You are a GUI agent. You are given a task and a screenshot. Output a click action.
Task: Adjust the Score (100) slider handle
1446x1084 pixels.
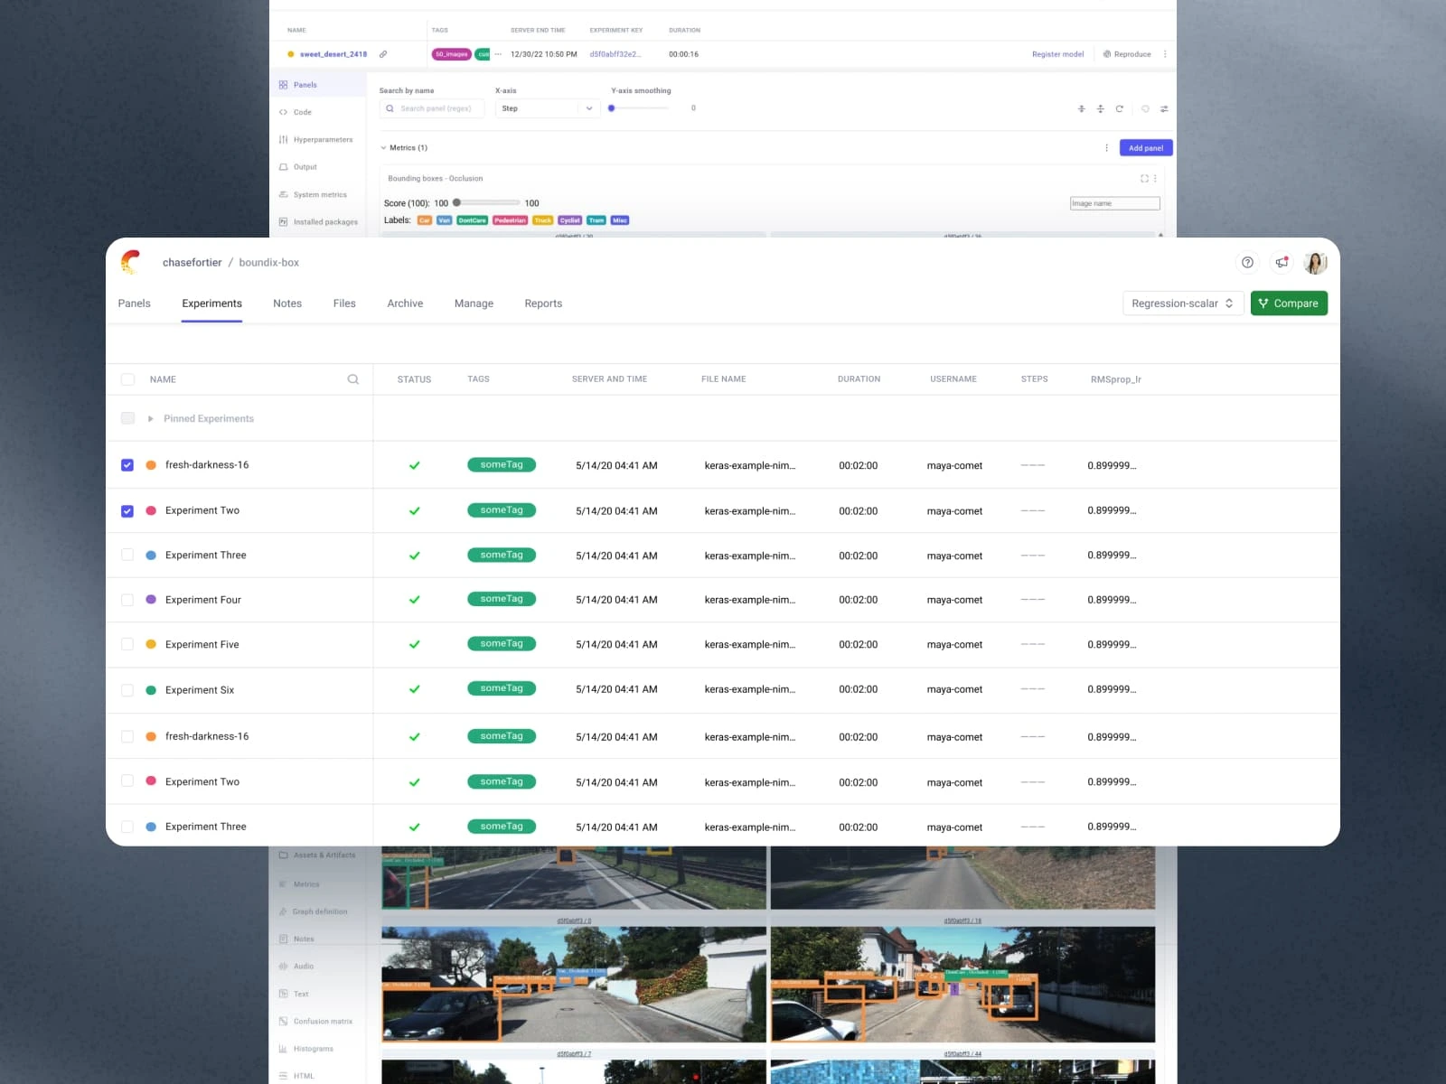(x=456, y=202)
